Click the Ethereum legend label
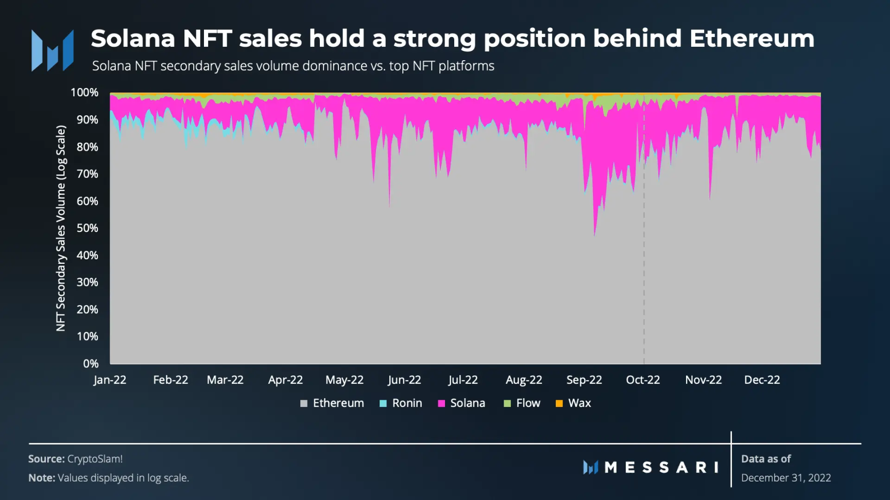The height and width of the screenshot is (500, 890). [338, 403]
